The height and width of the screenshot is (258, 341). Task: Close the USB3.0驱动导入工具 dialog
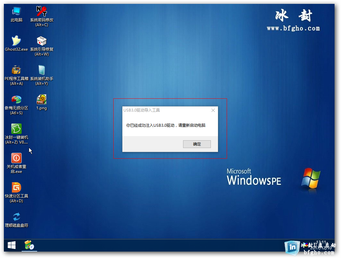(x=213, y=110)
